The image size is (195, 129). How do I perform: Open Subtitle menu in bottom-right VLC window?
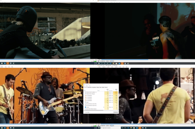click(x=116, y=67)
